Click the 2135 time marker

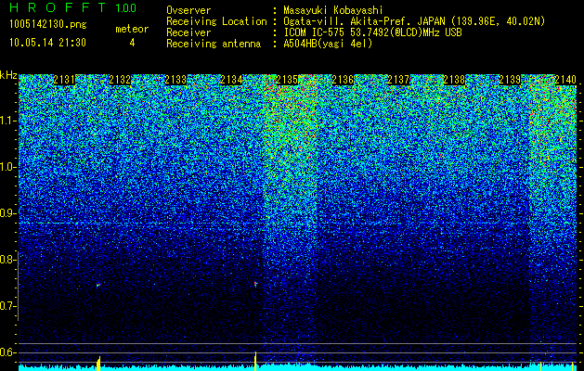pos(287,80)
